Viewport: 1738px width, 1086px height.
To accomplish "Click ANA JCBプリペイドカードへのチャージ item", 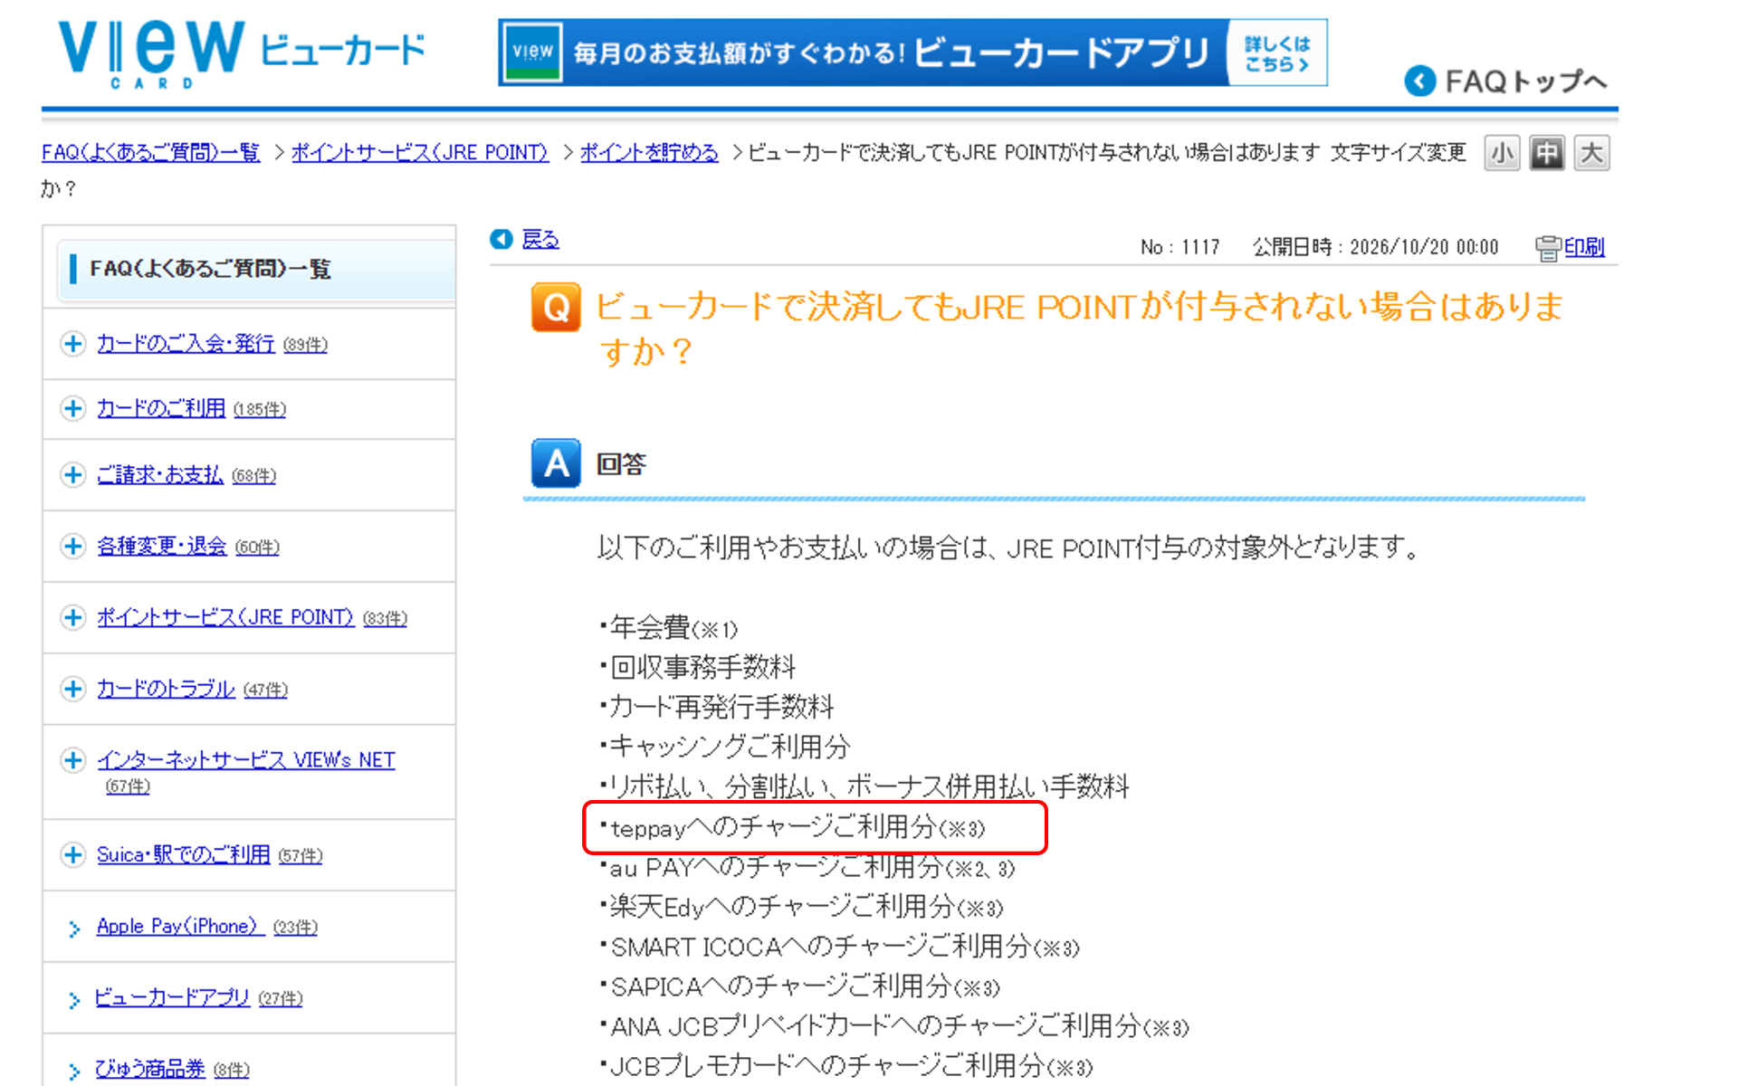I will point(894,1026).
